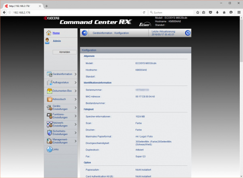Open Sicherheits-Einstellungen menu item
243x178 pixels.
[x=62, y=133]
